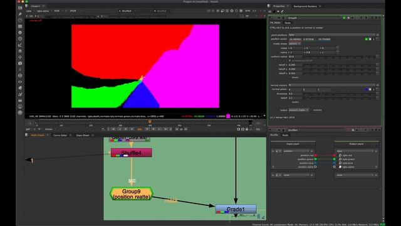Toggle rgba.alpha output connector in Shuffle
The height and width of the screenshot is (226, 401).
[334, 167]
